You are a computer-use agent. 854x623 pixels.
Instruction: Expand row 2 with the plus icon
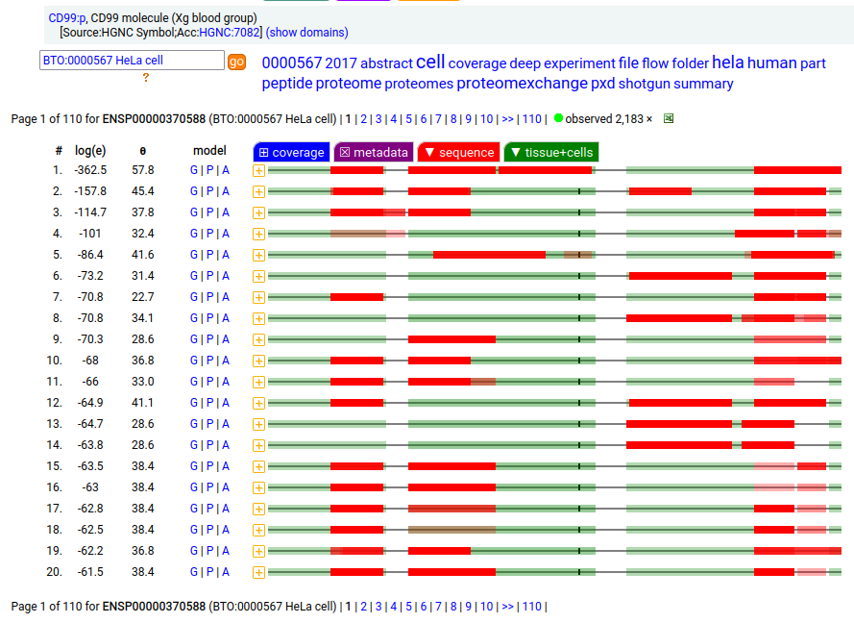(x=258, y=192)
